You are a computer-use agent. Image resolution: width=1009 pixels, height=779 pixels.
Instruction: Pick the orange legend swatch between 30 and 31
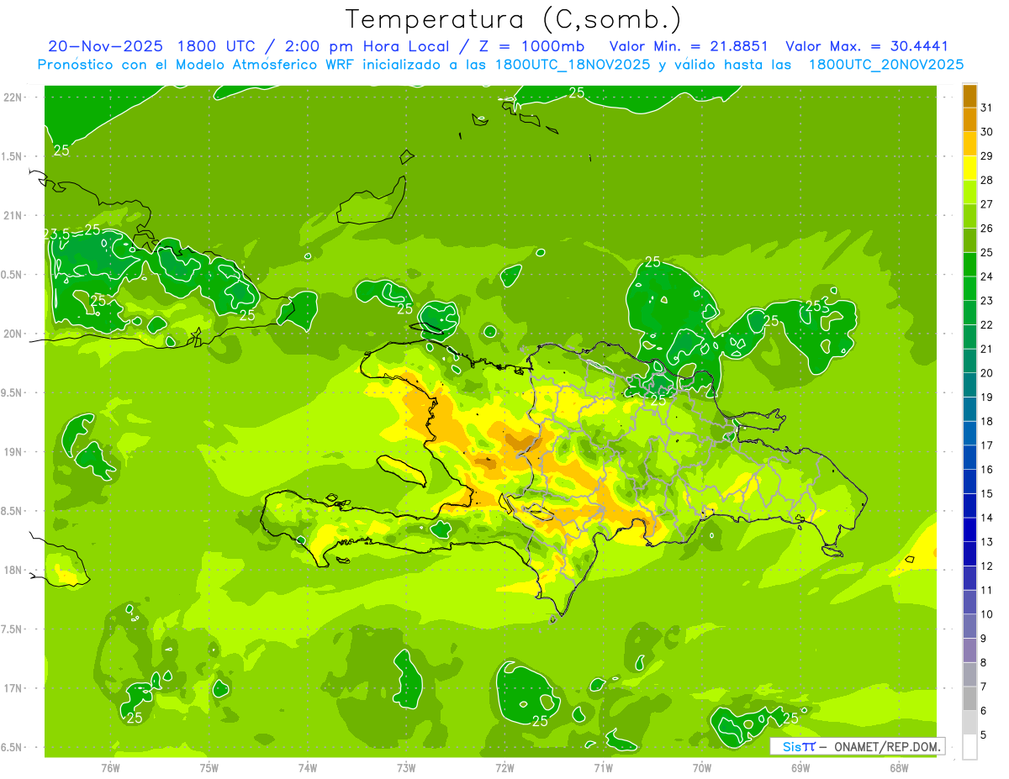(969, 119)
